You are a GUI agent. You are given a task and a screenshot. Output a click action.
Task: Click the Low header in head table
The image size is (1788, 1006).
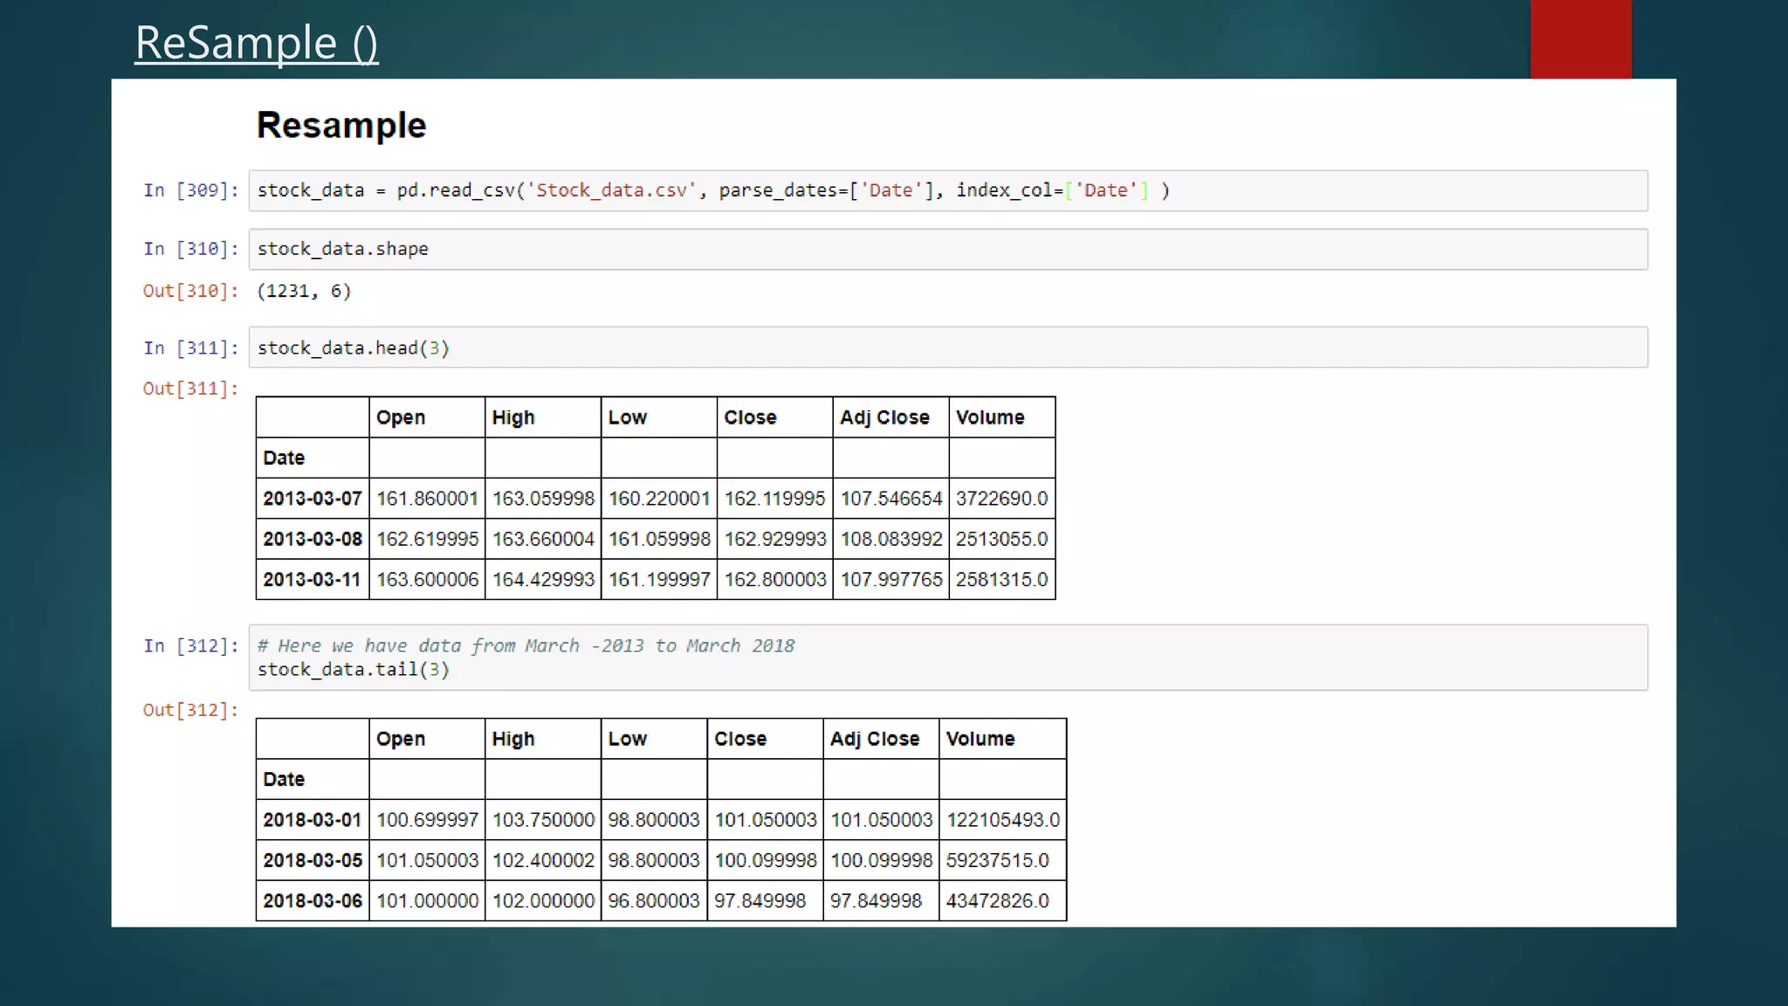(628, 417)
